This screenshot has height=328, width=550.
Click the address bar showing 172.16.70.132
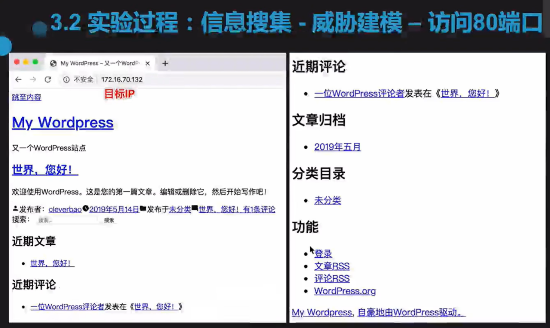click(x=122, y=79)
